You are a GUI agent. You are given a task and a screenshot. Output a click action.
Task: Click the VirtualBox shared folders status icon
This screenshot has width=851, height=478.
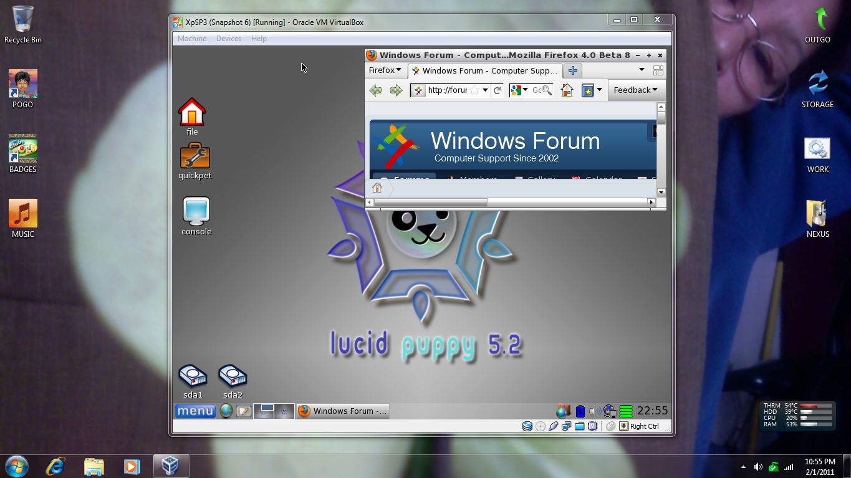[x=580, y=426]
